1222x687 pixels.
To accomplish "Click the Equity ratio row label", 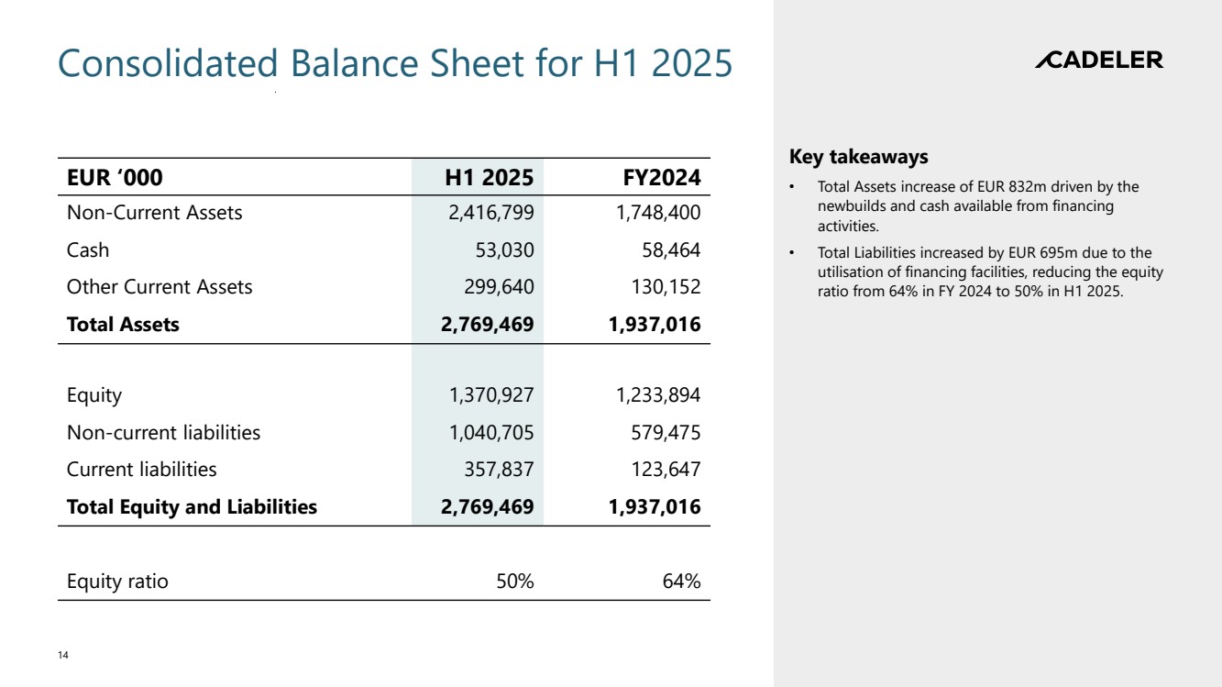I will click(x=117, y=581).
